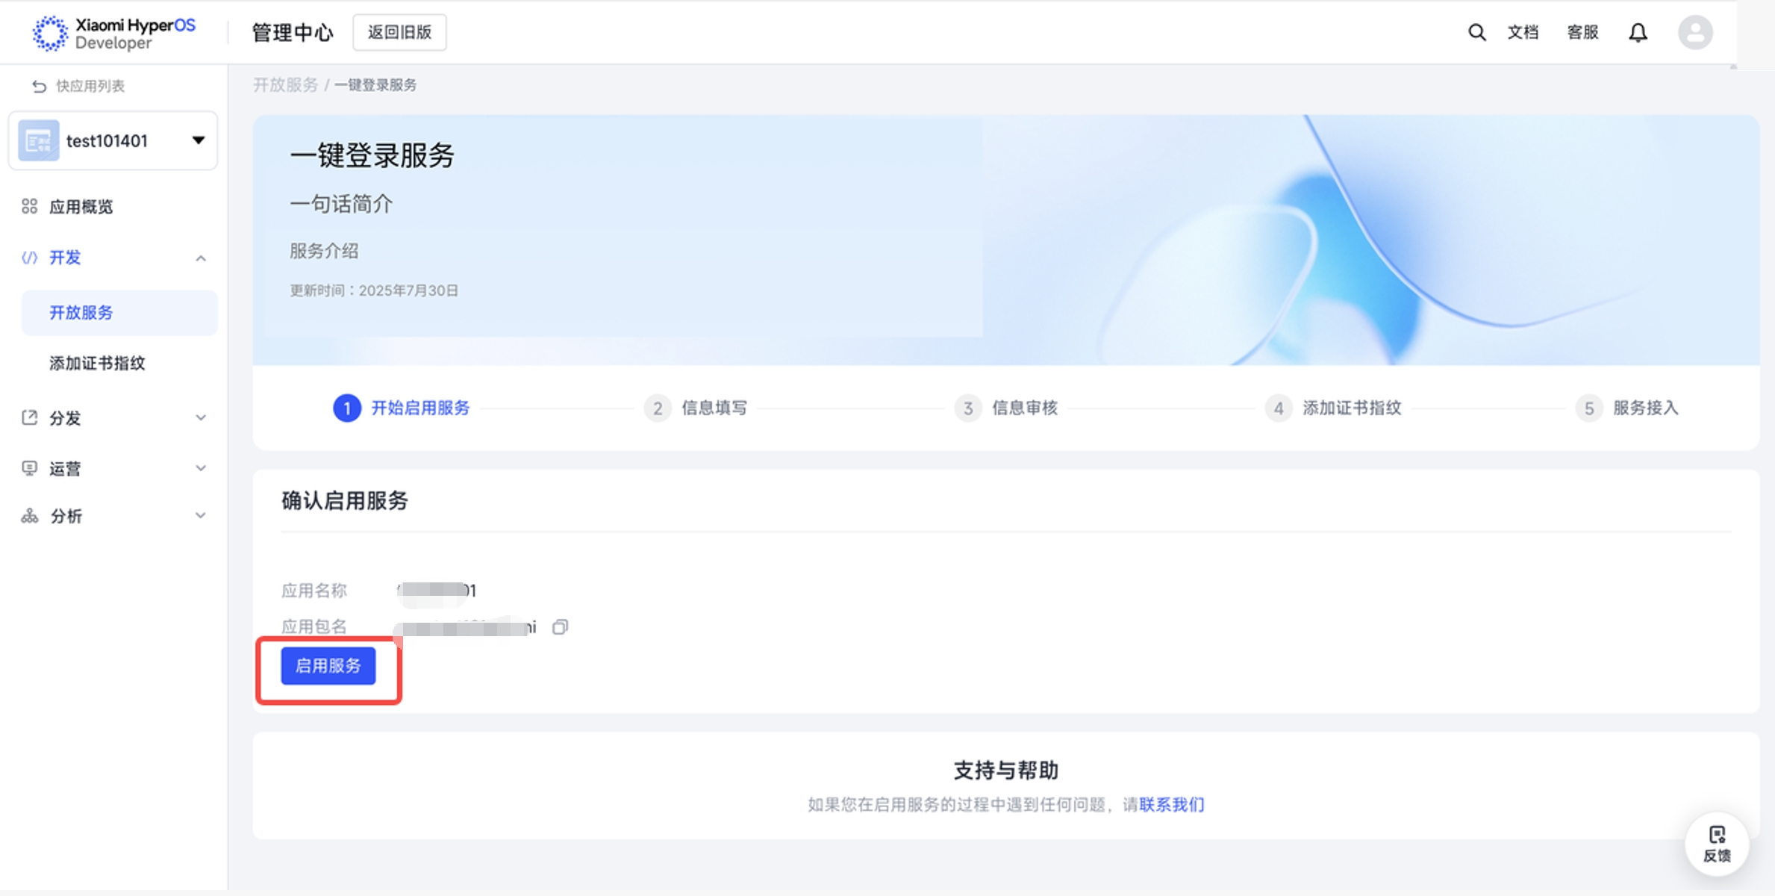Click 开放服务 in the breadcrumb
Image resolution: width=1775 pixels, height=896 pixels.
coord(285,85)
